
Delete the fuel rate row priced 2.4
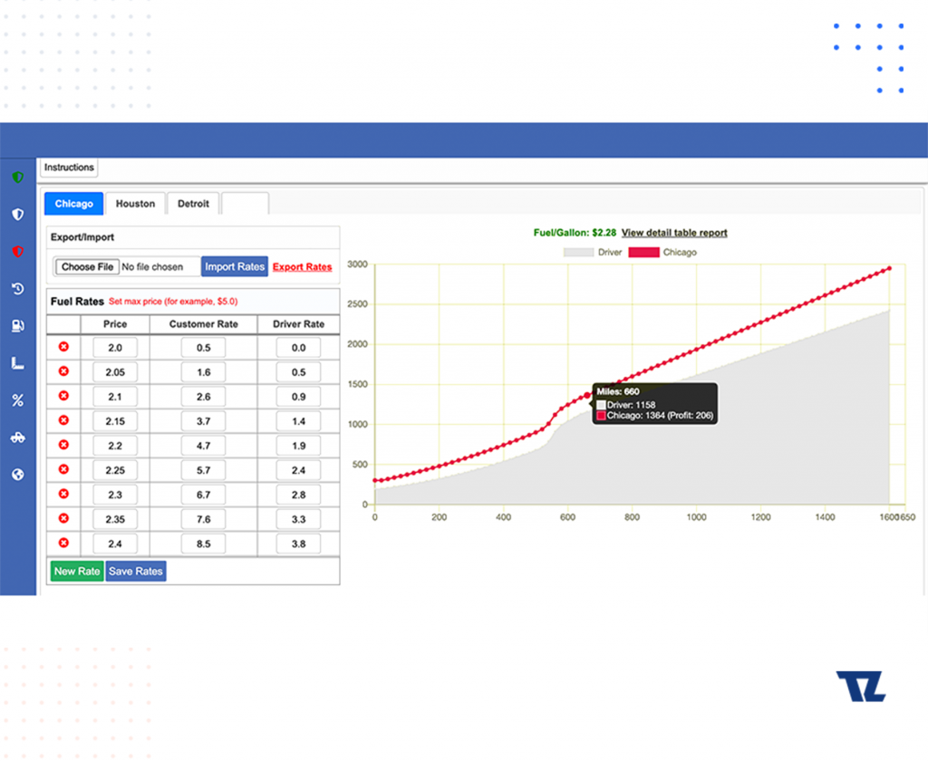[x=63, y=543]
